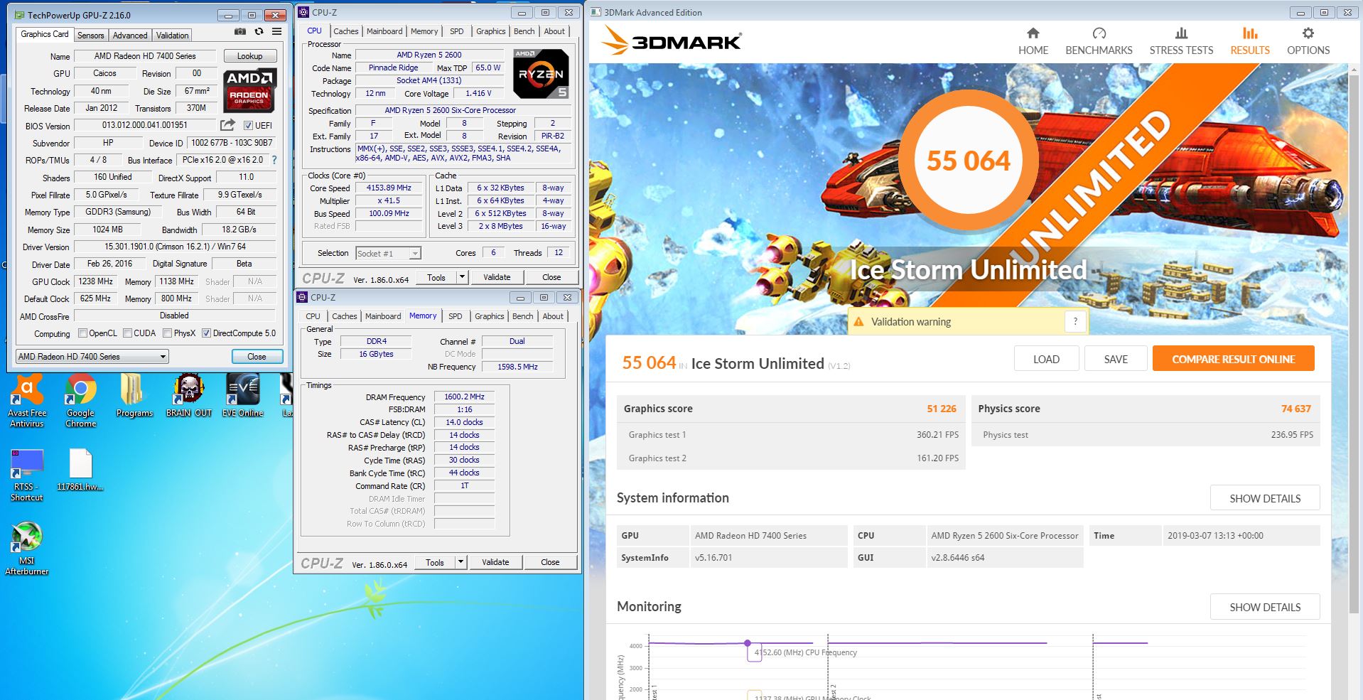Image resolution: width=1363 pixels, height=700 pixels.
Task: Show details for System information
Action: [x=1265, y=498]
